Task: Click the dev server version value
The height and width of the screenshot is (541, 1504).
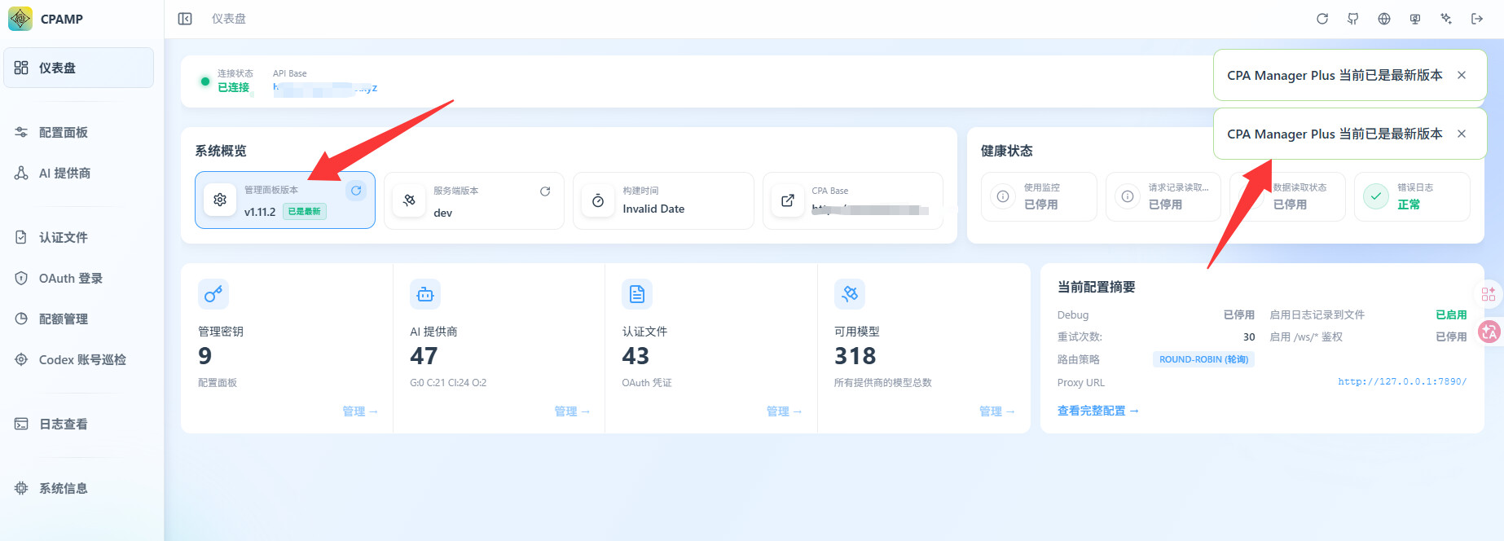Action: pos(443,213)
